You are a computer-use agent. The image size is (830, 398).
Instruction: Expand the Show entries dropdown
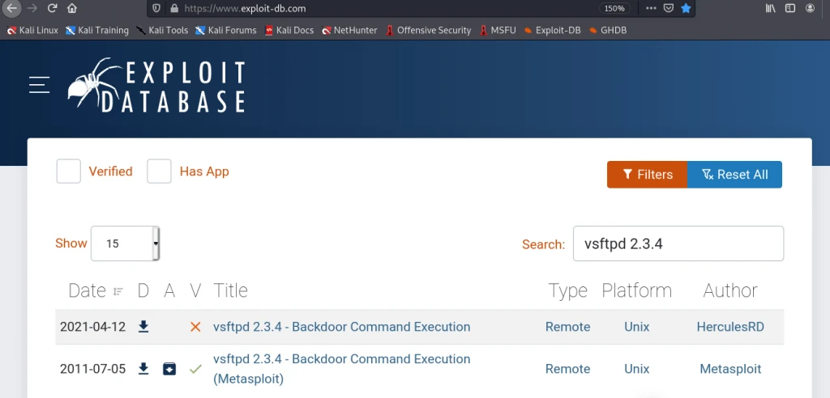click(x=125, y=243)
